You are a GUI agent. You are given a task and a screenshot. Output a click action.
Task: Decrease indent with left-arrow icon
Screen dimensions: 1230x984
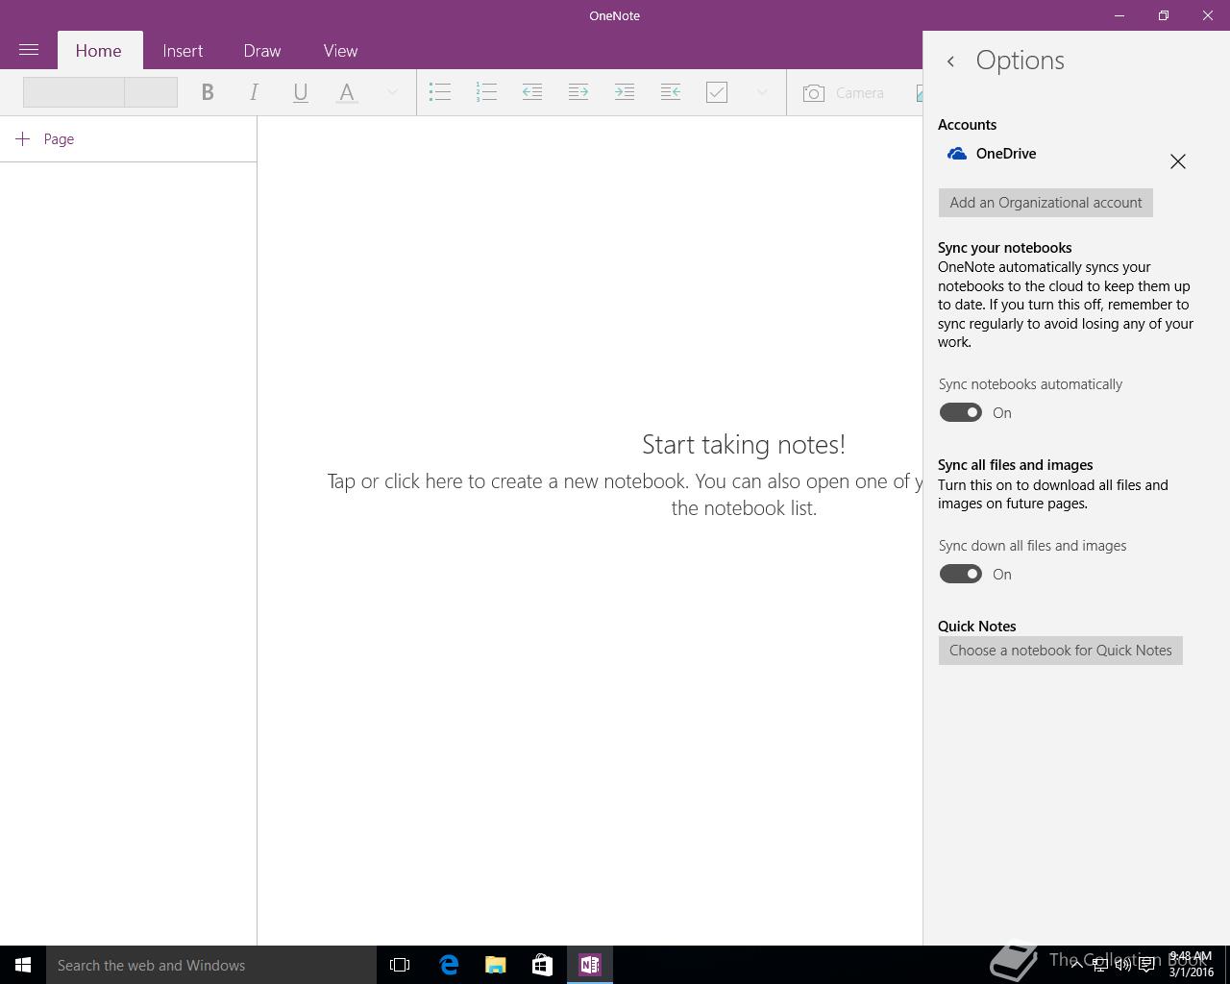click(532, 92)
